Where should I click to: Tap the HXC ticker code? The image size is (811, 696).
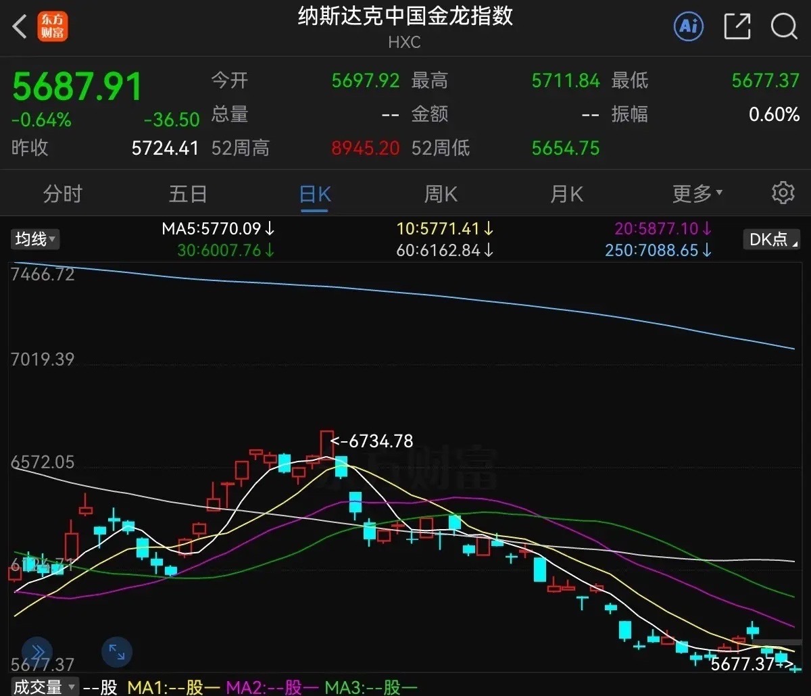click(x=405, y=43)
